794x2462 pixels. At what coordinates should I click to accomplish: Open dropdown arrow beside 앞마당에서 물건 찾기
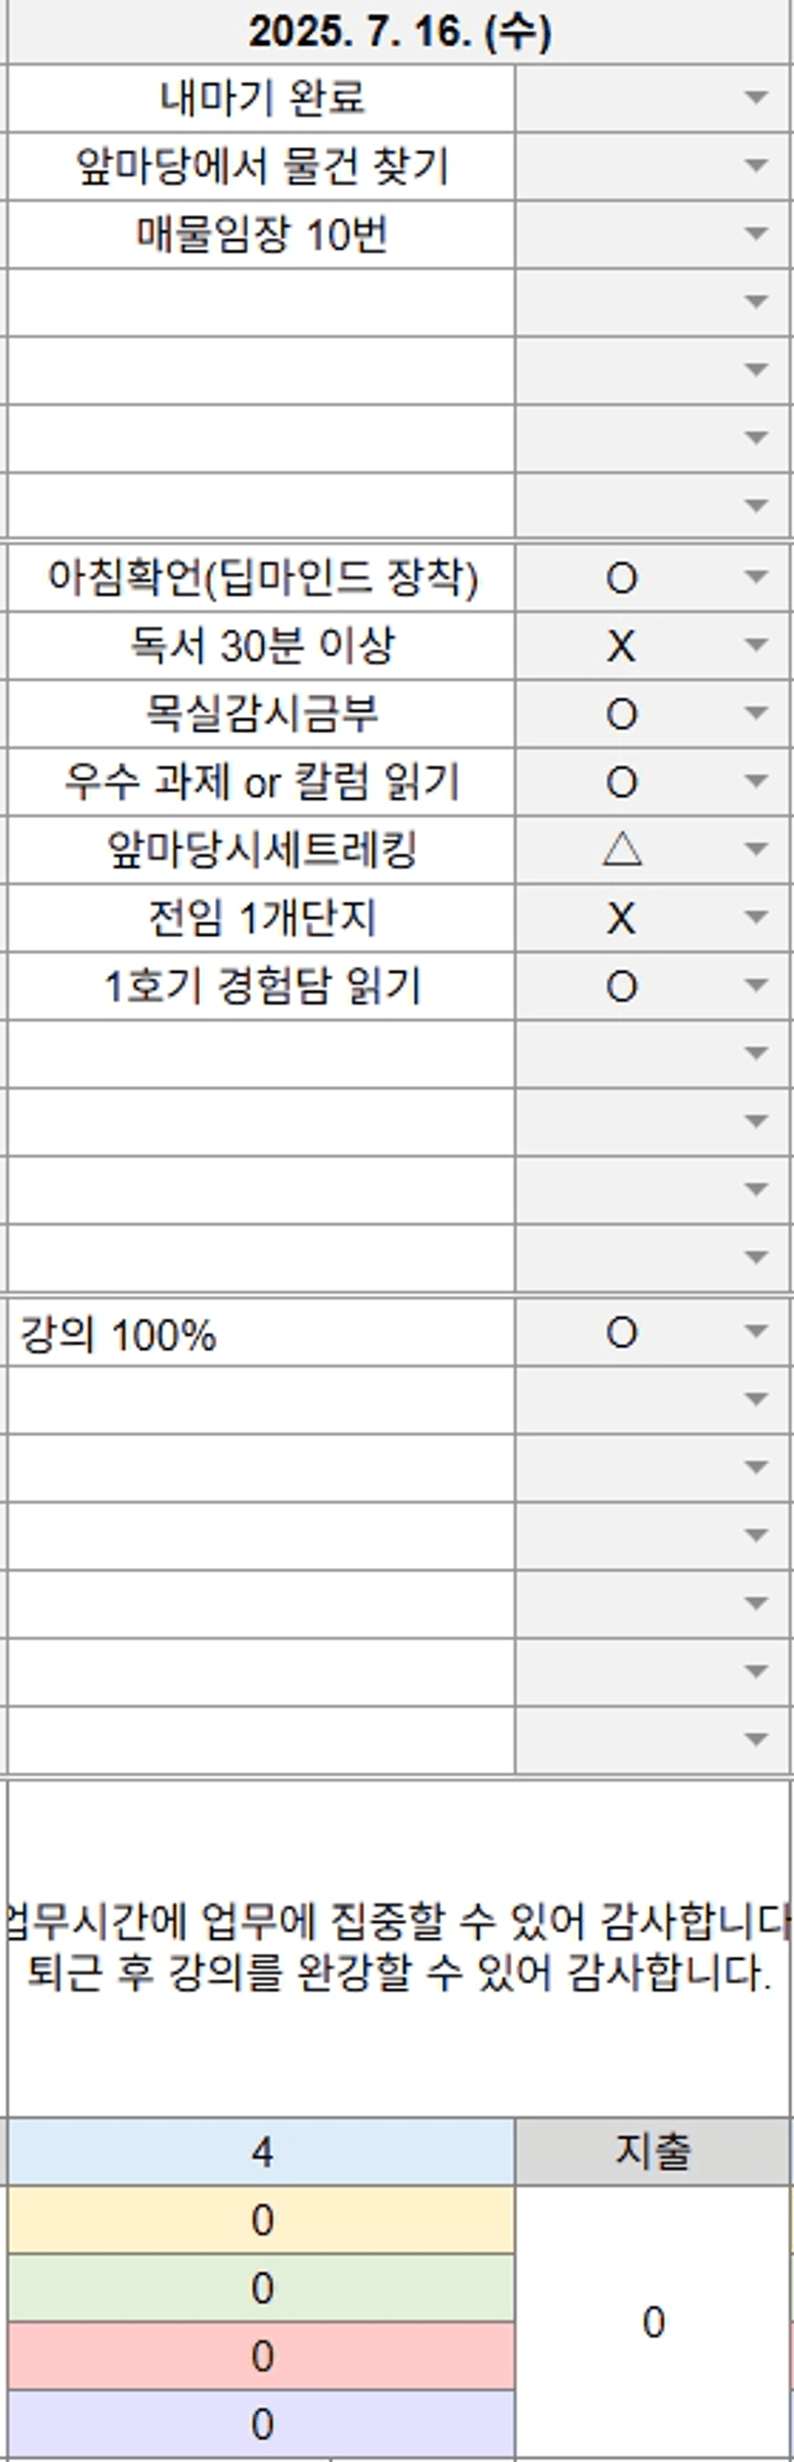point(756,166)
